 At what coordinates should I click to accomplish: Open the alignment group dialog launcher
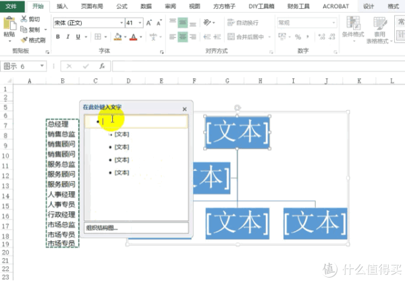[x=271, y=52]
